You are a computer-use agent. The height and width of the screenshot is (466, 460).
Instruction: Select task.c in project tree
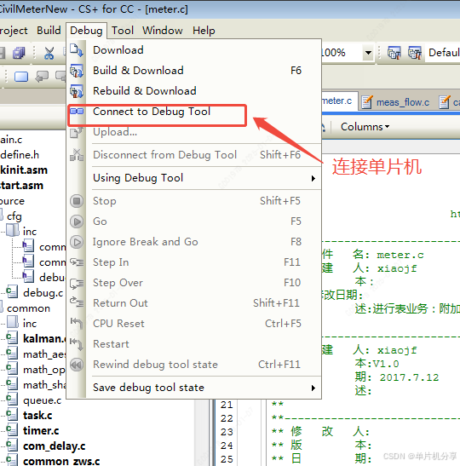point(37,416)
